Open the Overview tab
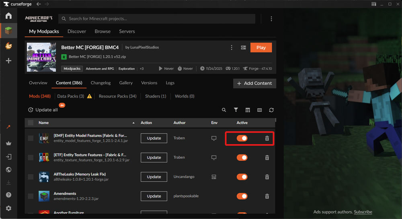This screenshot has height=219, width=402. (38, 83)
